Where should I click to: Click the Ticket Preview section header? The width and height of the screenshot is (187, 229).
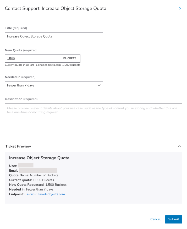(18, 146)
